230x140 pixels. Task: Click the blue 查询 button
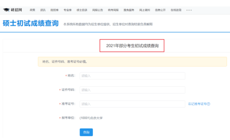(86, 132)
